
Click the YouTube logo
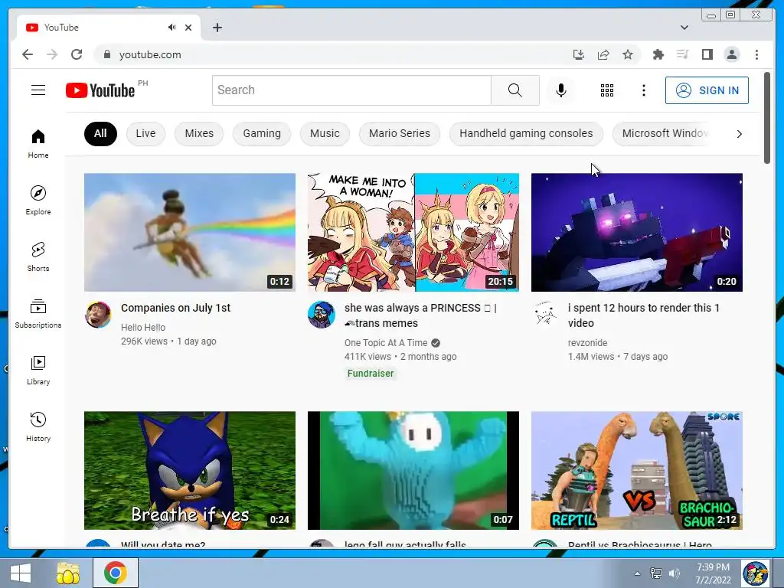click(x=100, y=90)
